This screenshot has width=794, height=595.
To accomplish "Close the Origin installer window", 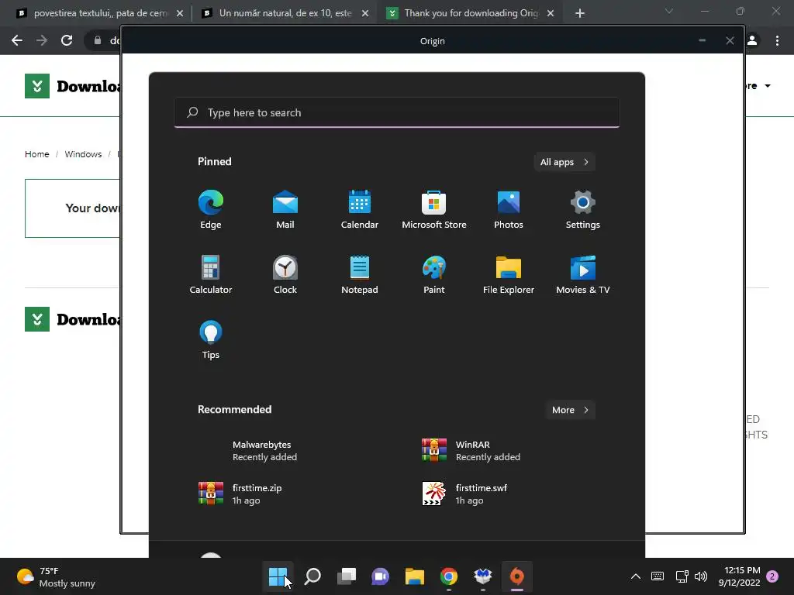I will coord(730,40).
